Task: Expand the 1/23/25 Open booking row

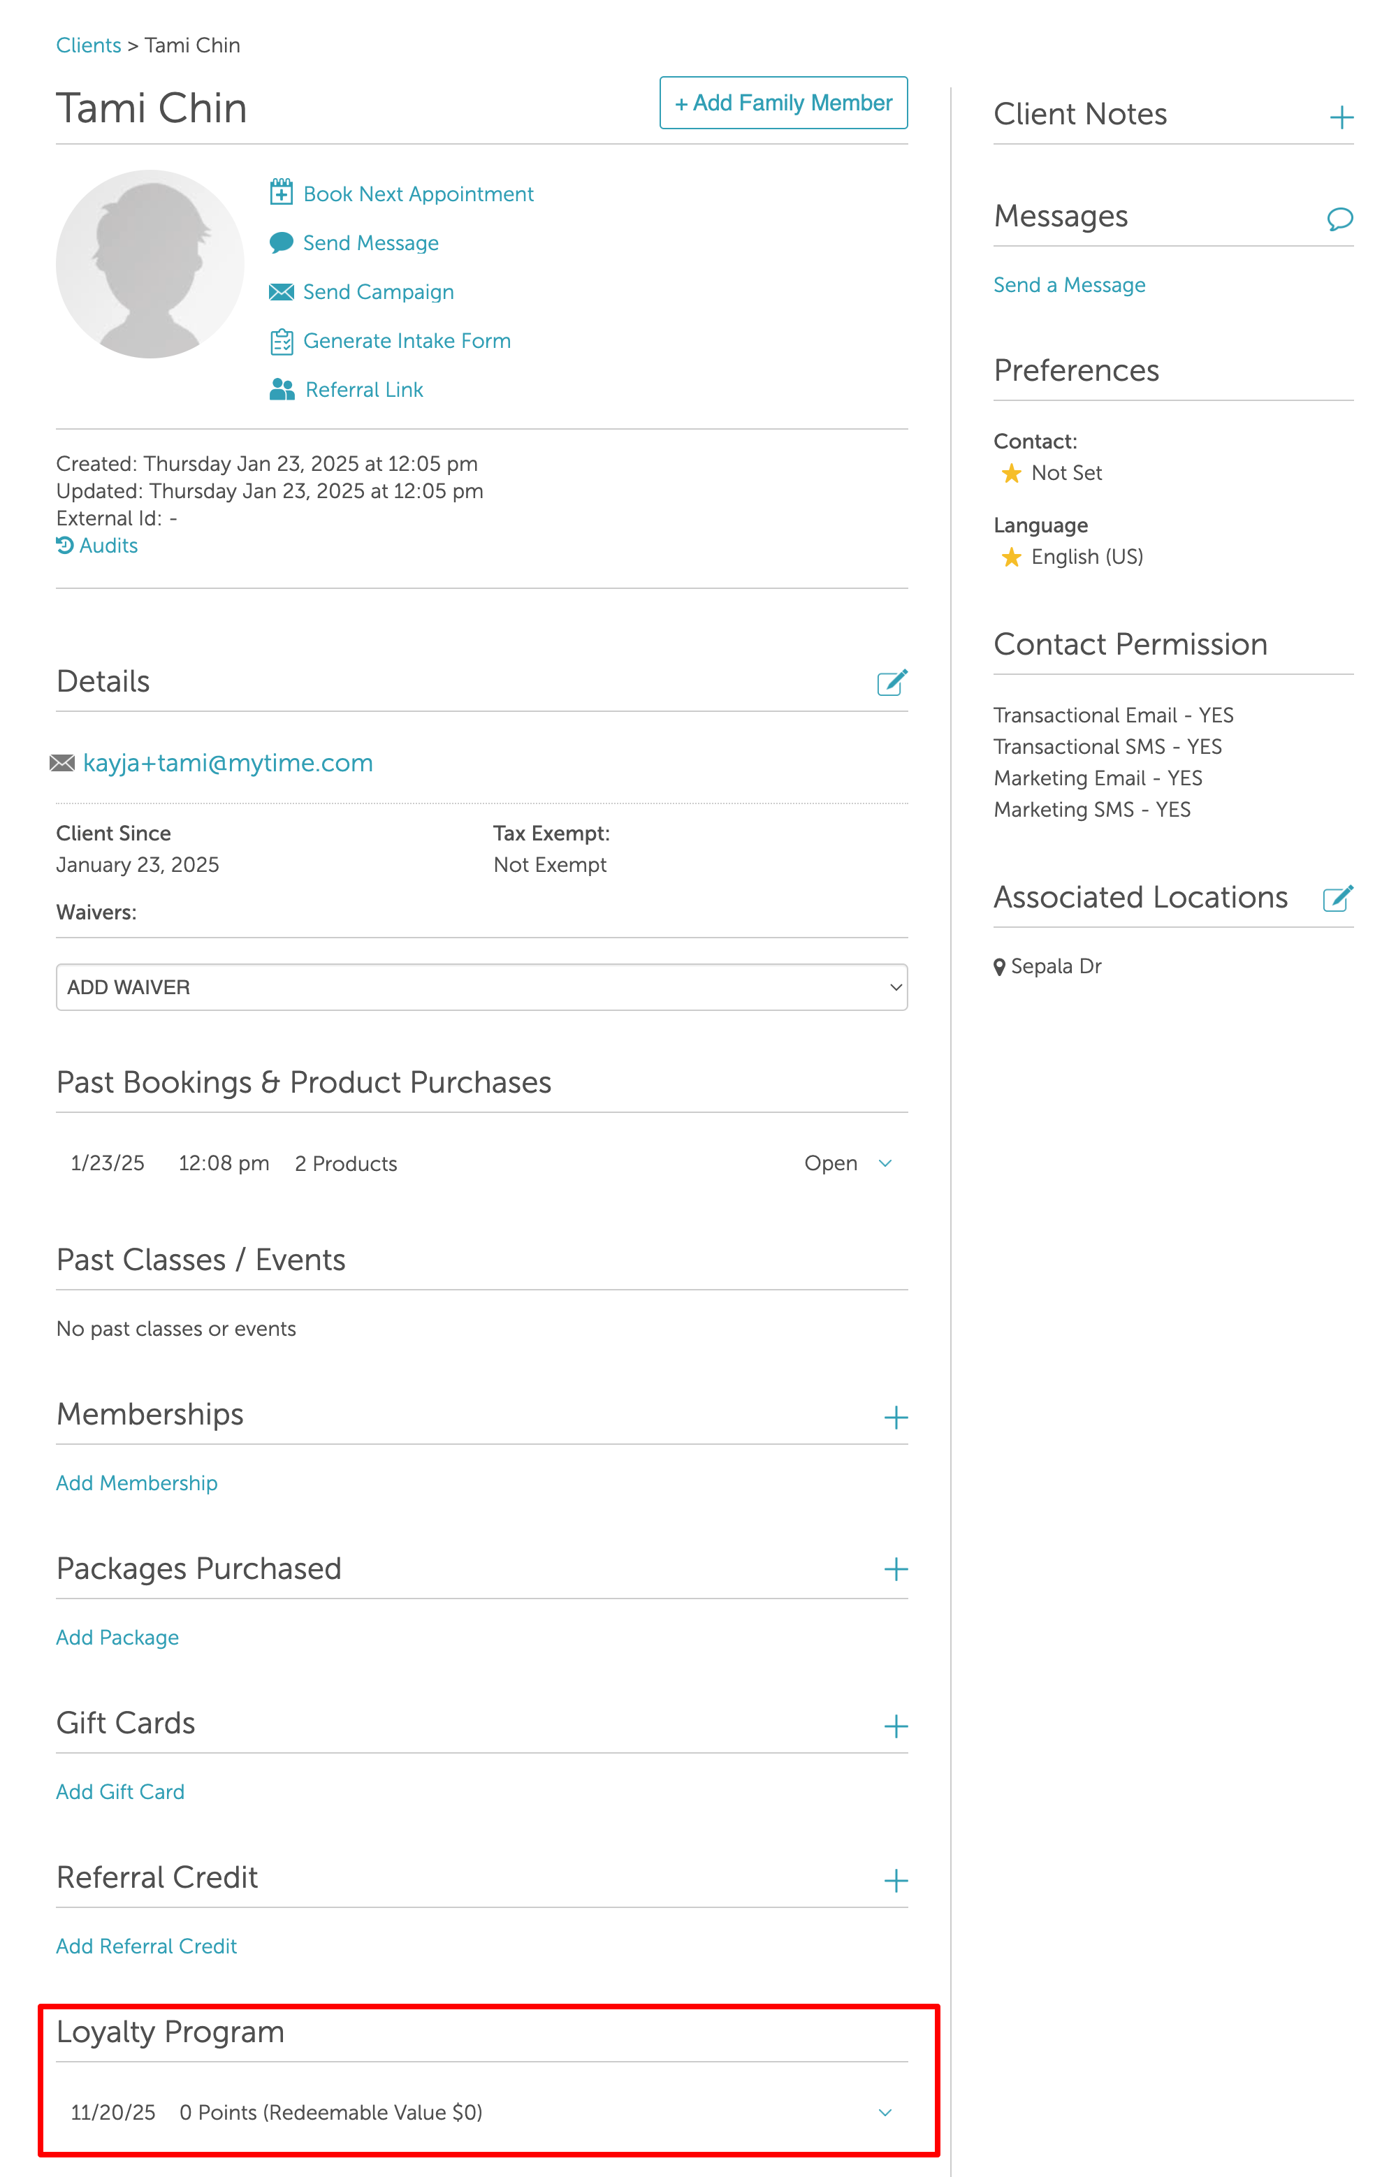Action: (885, 1163)
